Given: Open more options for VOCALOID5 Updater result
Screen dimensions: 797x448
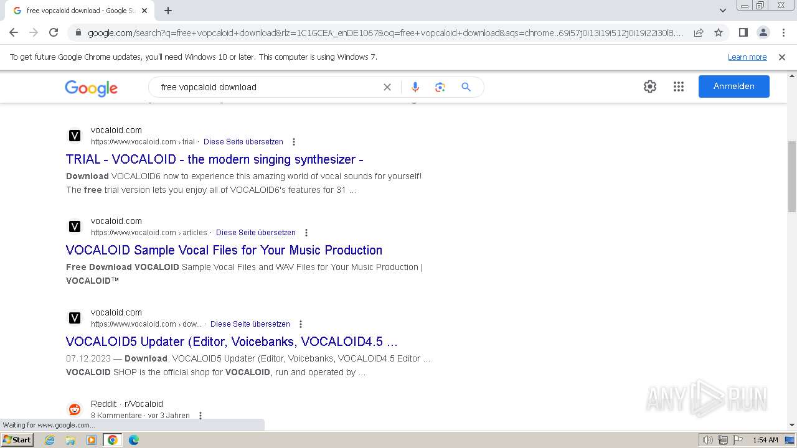Looking at the screenshot, I should tap(301, 324).
